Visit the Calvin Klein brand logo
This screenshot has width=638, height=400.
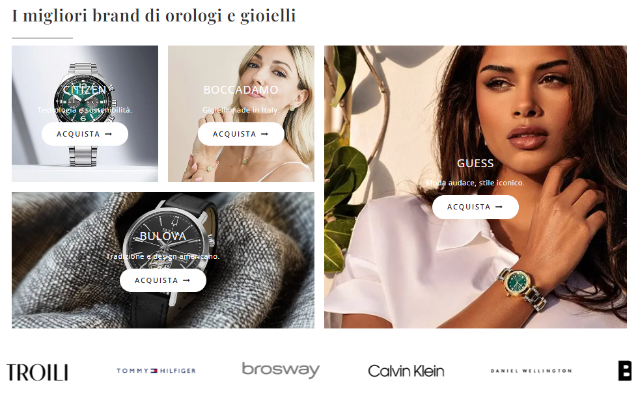(406, 371)
